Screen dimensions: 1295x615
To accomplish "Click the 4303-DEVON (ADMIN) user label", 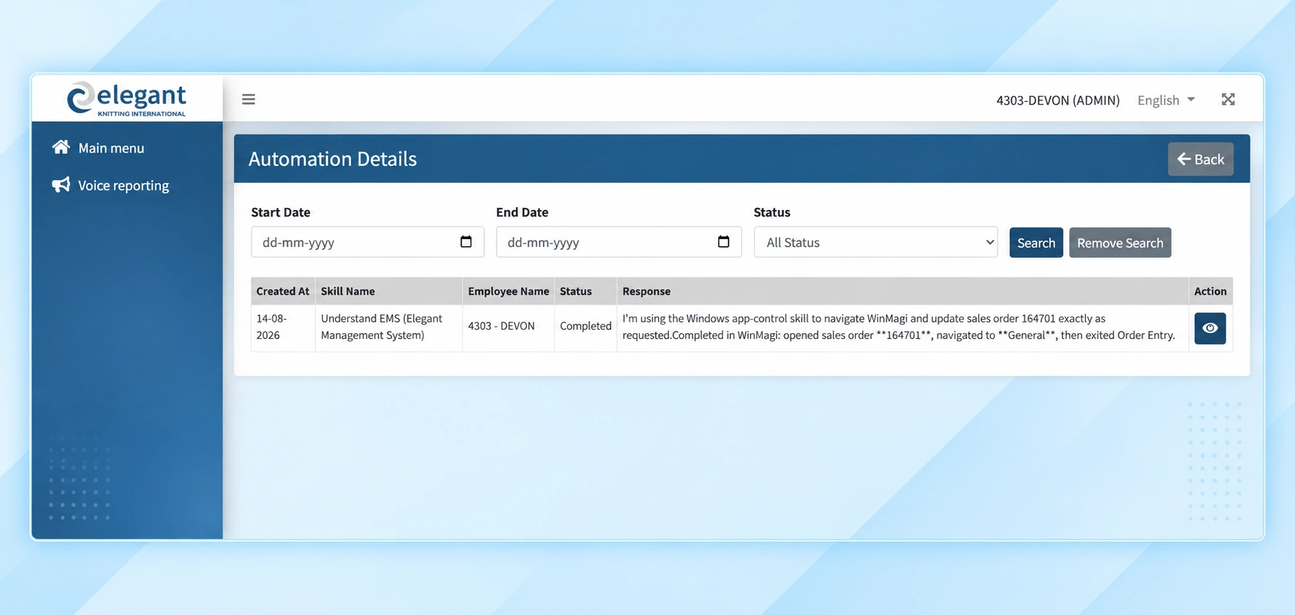I will (1057, 100).
